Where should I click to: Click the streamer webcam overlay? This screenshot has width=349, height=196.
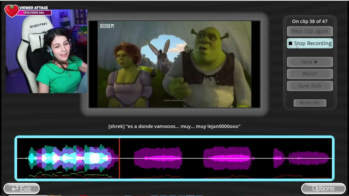click(x=47, y=51)
